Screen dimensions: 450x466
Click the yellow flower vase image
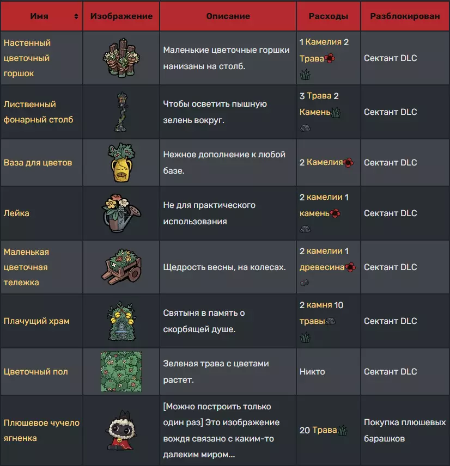121,162
